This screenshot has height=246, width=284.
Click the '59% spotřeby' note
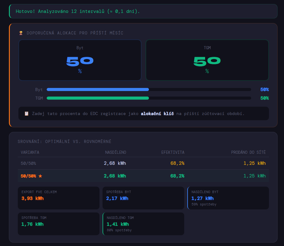(x=204, y=204)
